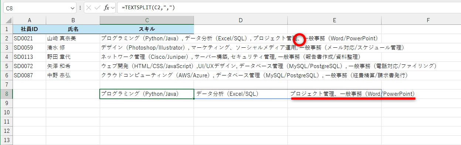This screenshot has height=145, width=461.
Task: Select row 1 header
Action: pos(6,29)
